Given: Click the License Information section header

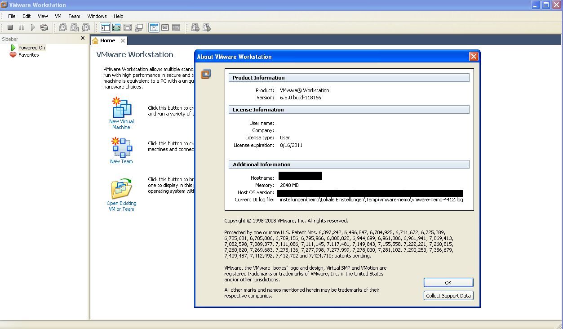Looking at the screenshot, I should [x=349, y=110].
